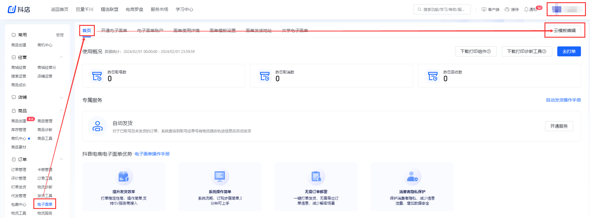This screenshot has width=590, height=218.
Task: Click the magnifier icon in search box
Action: [x=419, y=10]
